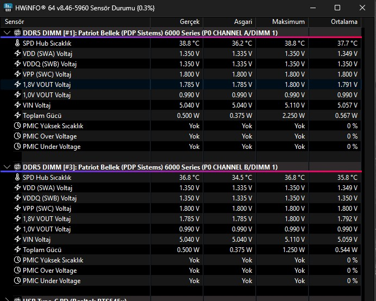Click lightning icon of DIMM #3 1,0V VOUT Voltaj

pyautogui.click(x=17, y=229)
